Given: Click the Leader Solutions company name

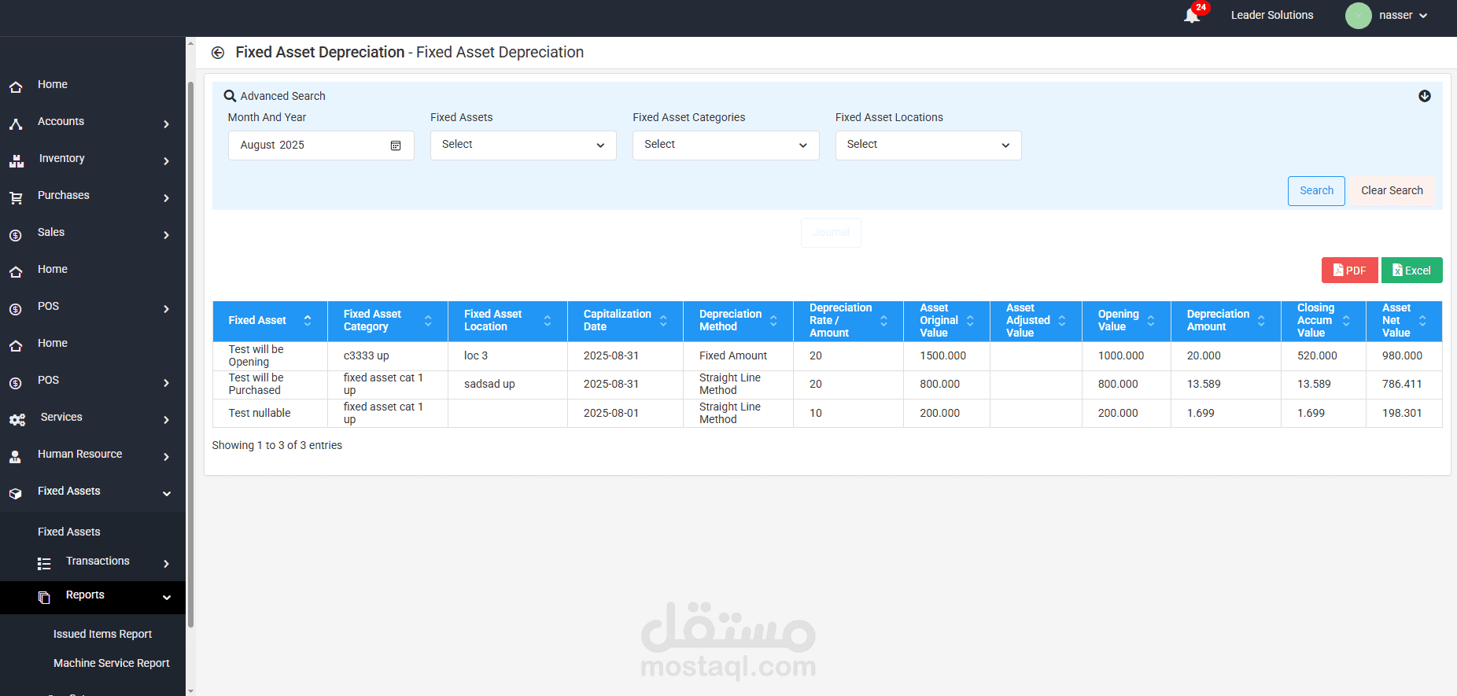Looking at the screenshot, I should (1272, 15).
